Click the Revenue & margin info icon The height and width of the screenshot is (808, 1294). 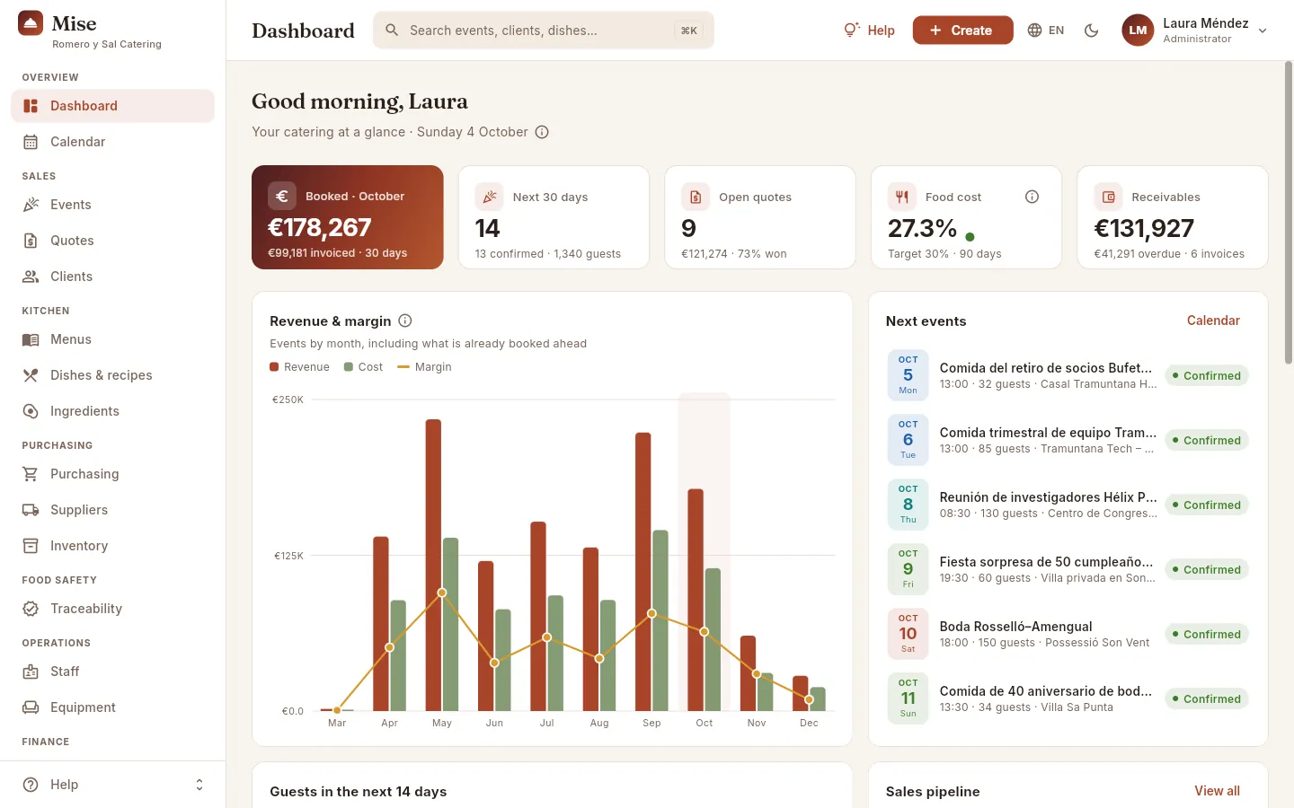point(405,321)
